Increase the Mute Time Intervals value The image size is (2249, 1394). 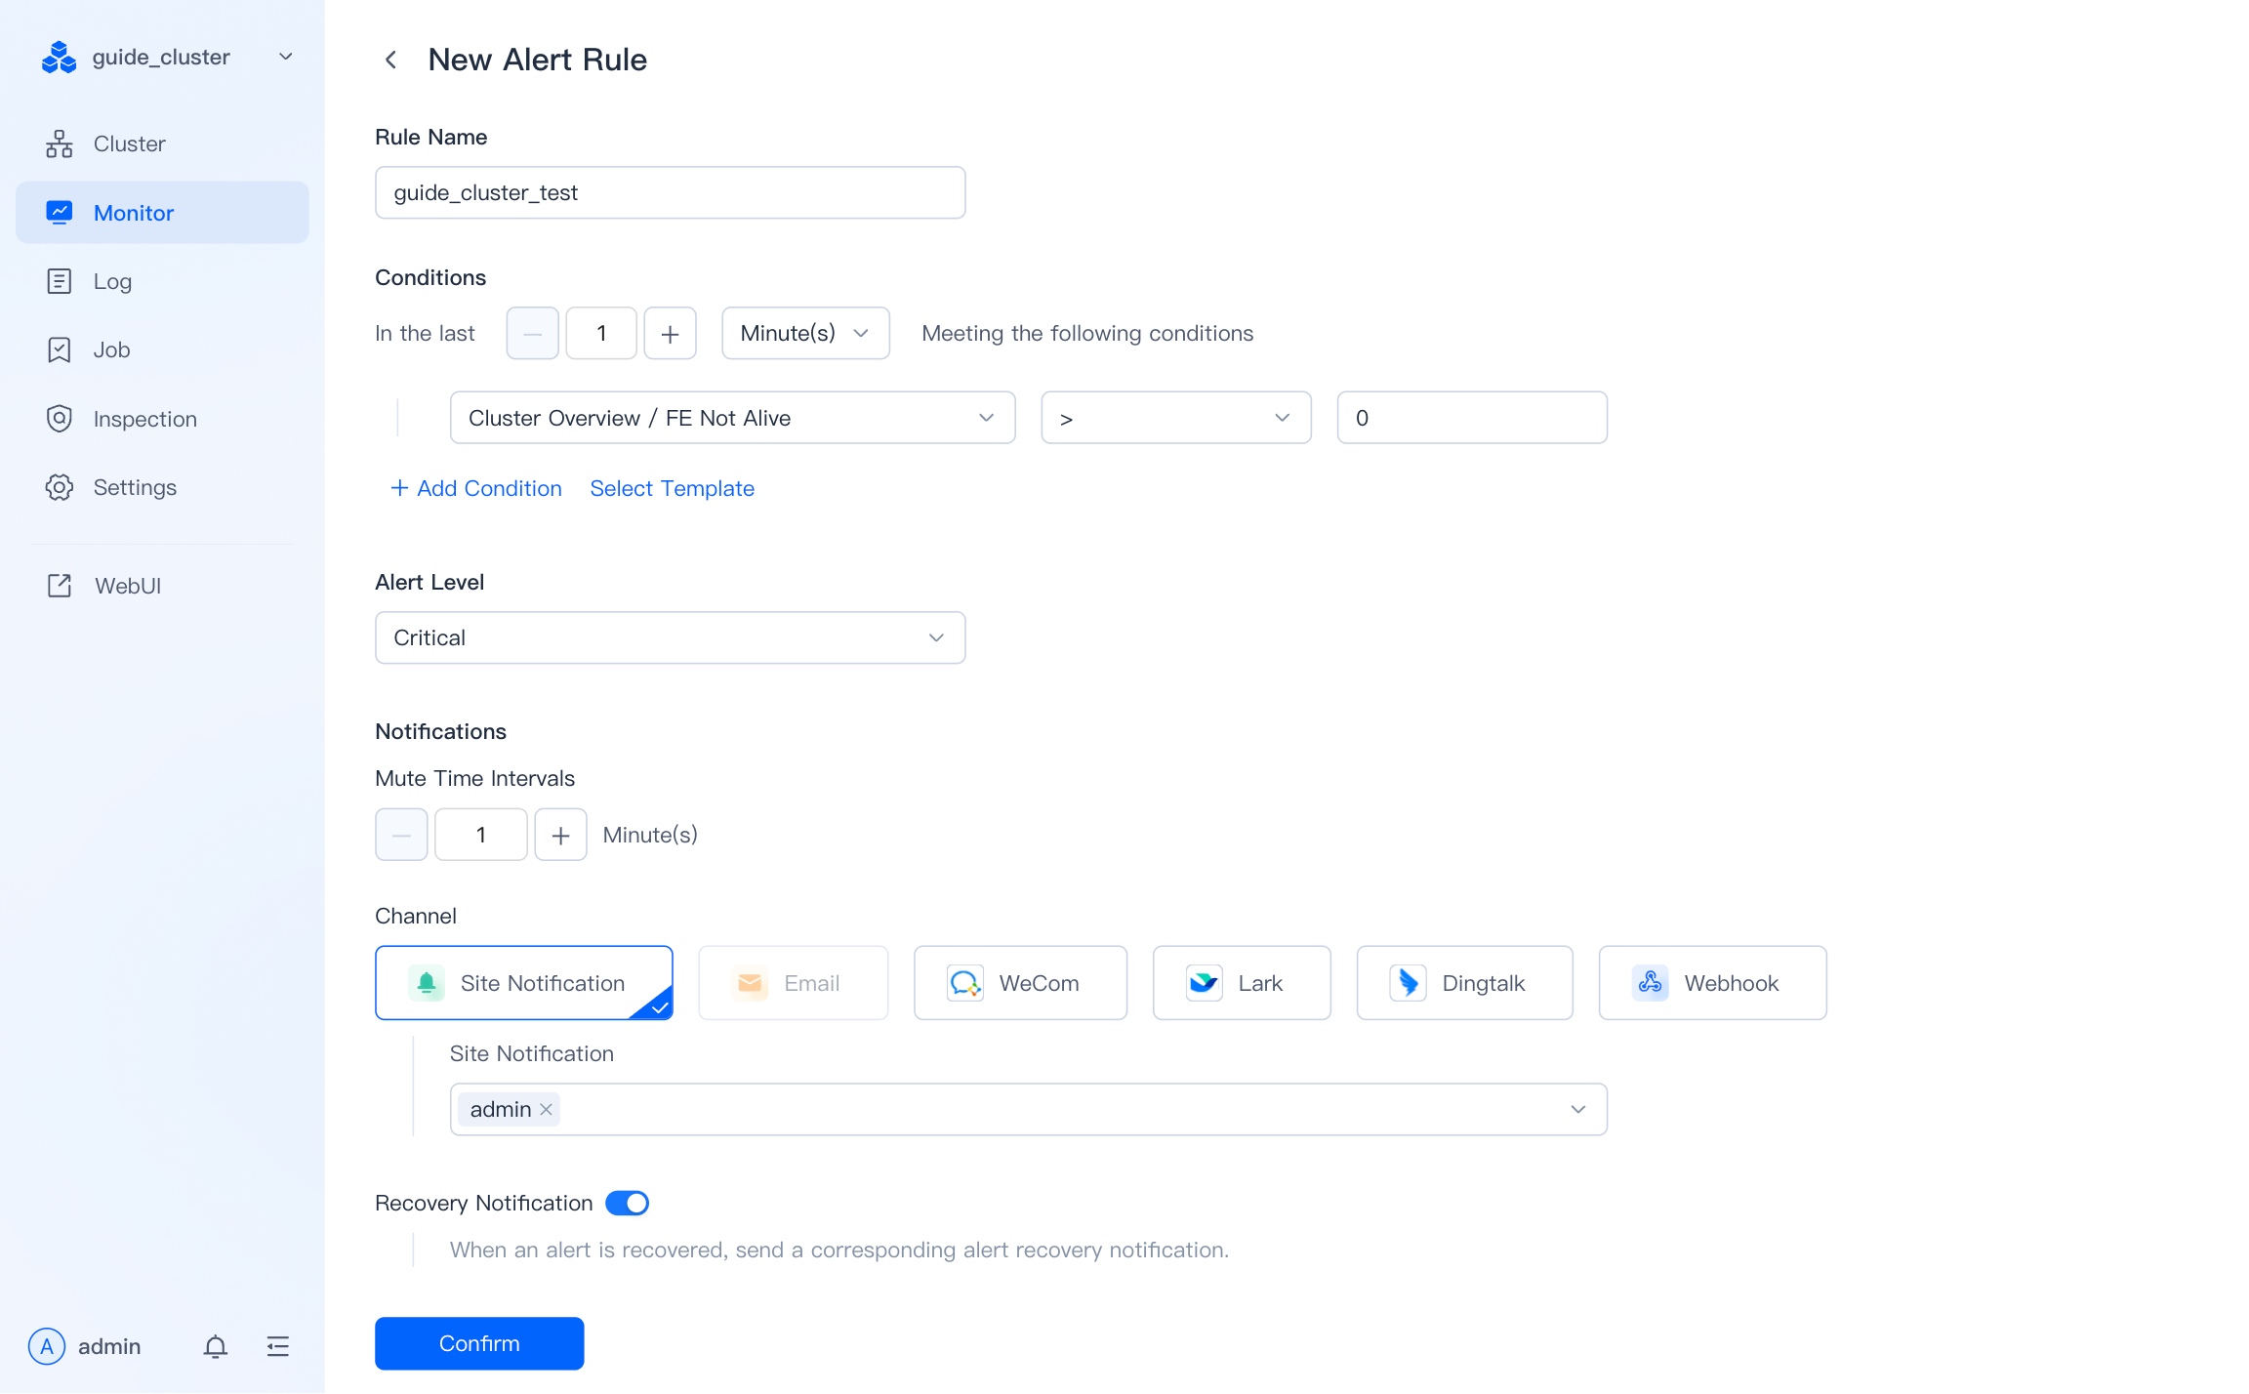[x=560, y=835]
